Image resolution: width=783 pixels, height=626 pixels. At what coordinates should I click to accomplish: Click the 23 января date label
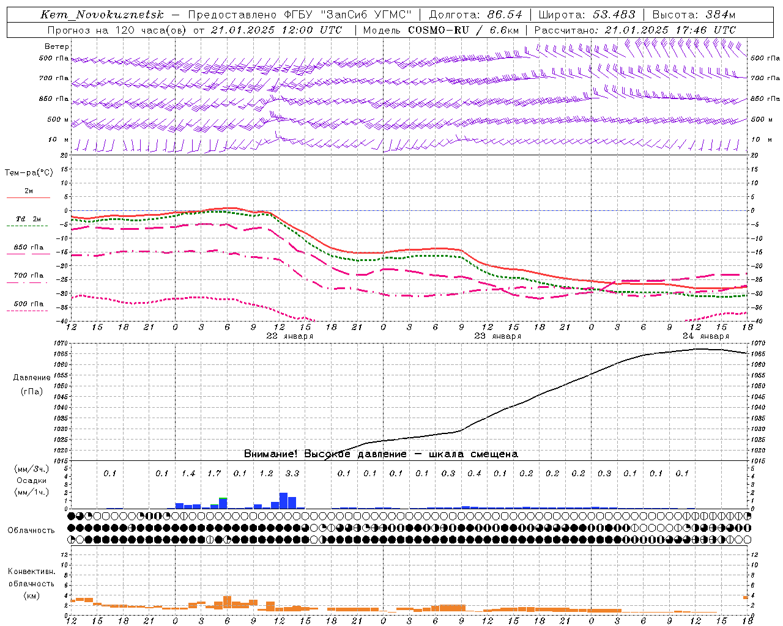point(498,336)
